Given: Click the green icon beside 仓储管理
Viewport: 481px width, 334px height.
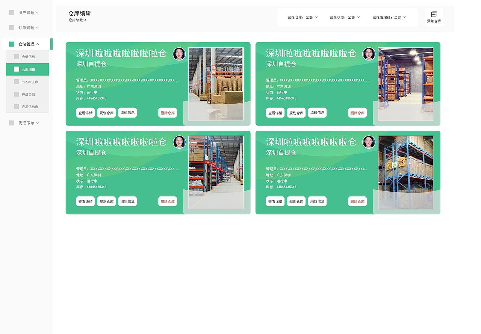Looking at the screenshot, I should pyautogui.click(x=12, y=44).
